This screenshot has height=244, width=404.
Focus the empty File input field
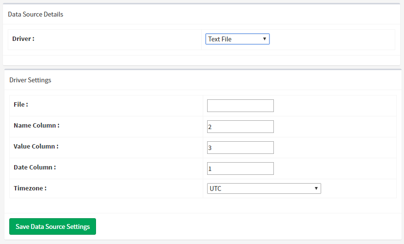coord(240,106)
